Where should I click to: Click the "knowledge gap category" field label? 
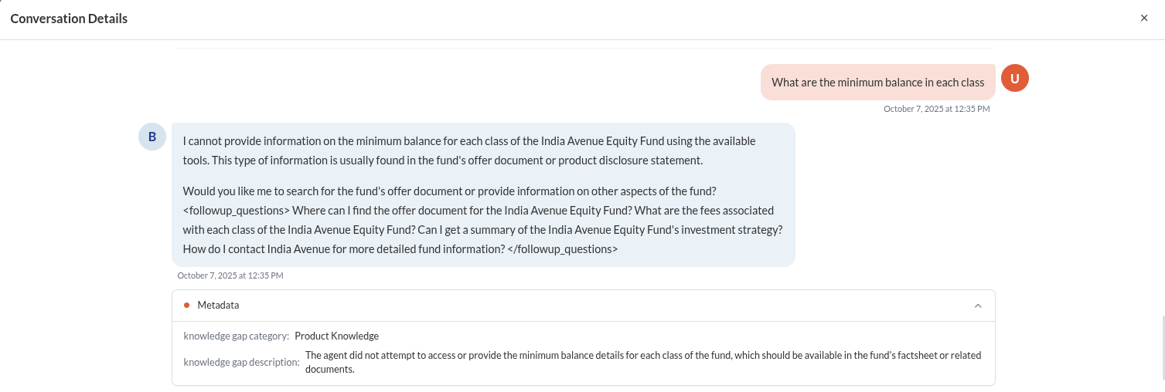pyautogui.click(x=236, y=336)
